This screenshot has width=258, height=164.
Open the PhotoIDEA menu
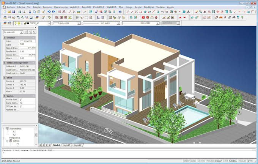pyautogui.click(x=99, y=7)
